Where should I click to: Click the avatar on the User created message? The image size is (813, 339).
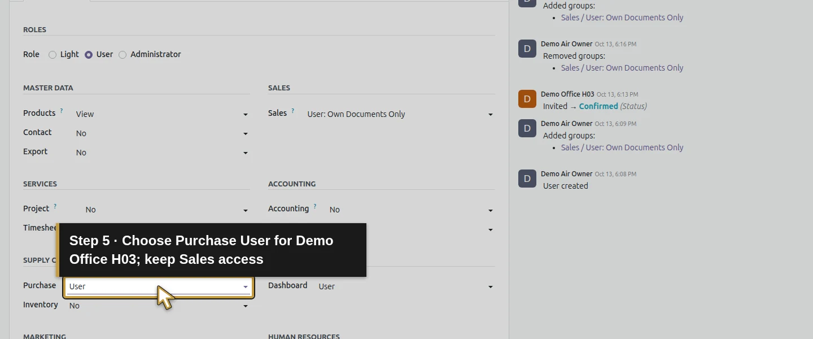[x=527, y=179]
